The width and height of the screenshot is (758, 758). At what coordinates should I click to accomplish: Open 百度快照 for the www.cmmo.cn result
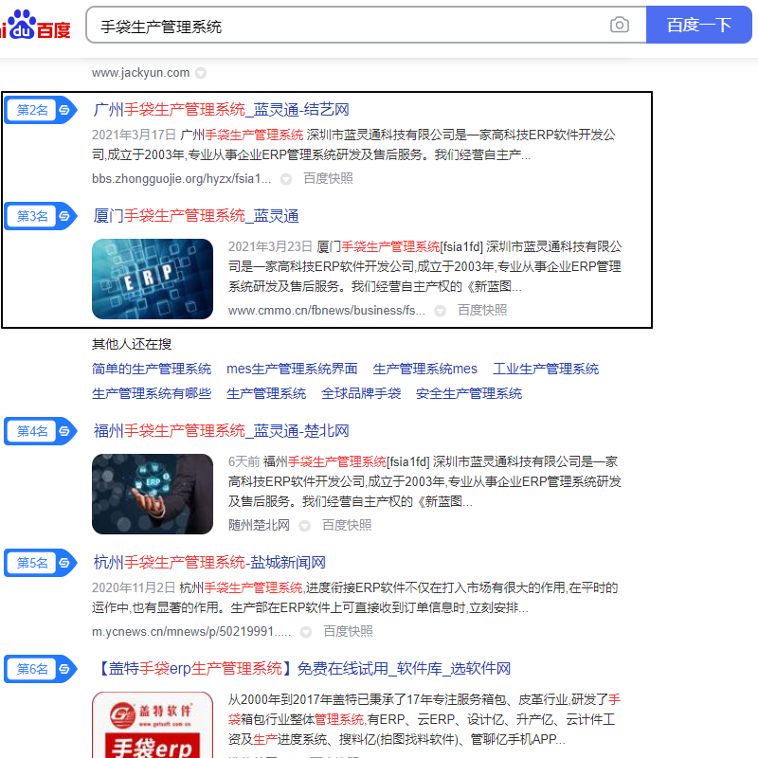482,311
